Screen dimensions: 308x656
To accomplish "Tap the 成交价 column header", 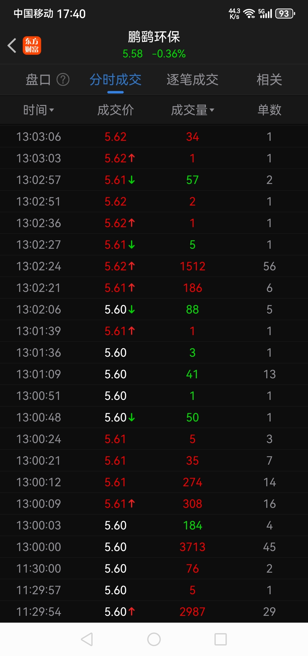I will tap(115, 110).
